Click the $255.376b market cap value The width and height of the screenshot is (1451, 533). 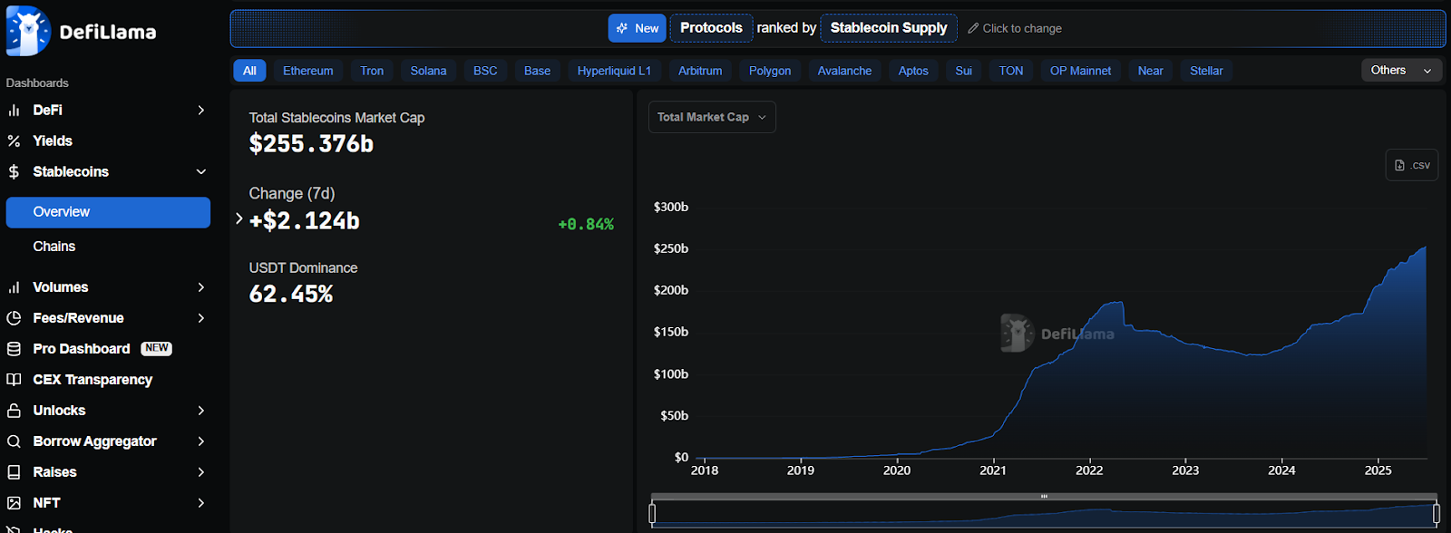[x=311, y=144]
